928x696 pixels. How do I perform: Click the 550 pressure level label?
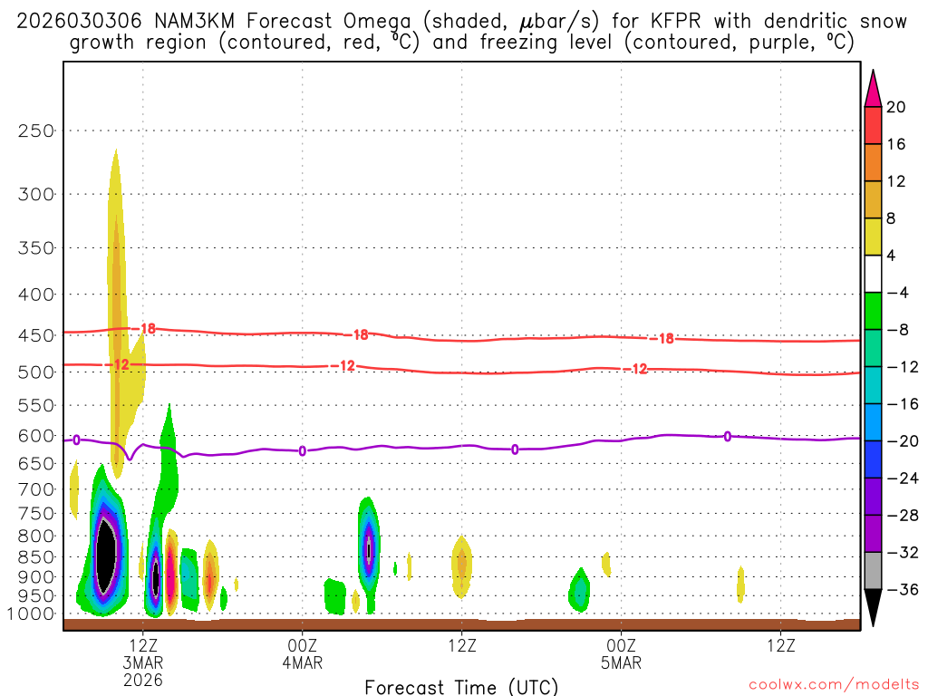coord(36,406)
